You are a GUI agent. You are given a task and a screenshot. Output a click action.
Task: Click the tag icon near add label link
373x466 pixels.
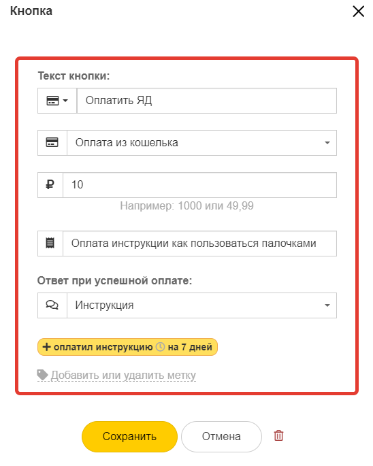coord(42,375)
